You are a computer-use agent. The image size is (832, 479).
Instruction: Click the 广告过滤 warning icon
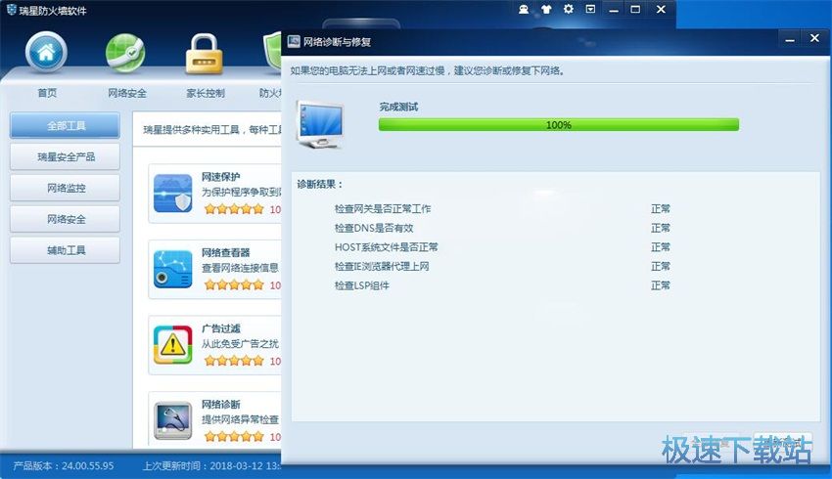tap(172, 345)
